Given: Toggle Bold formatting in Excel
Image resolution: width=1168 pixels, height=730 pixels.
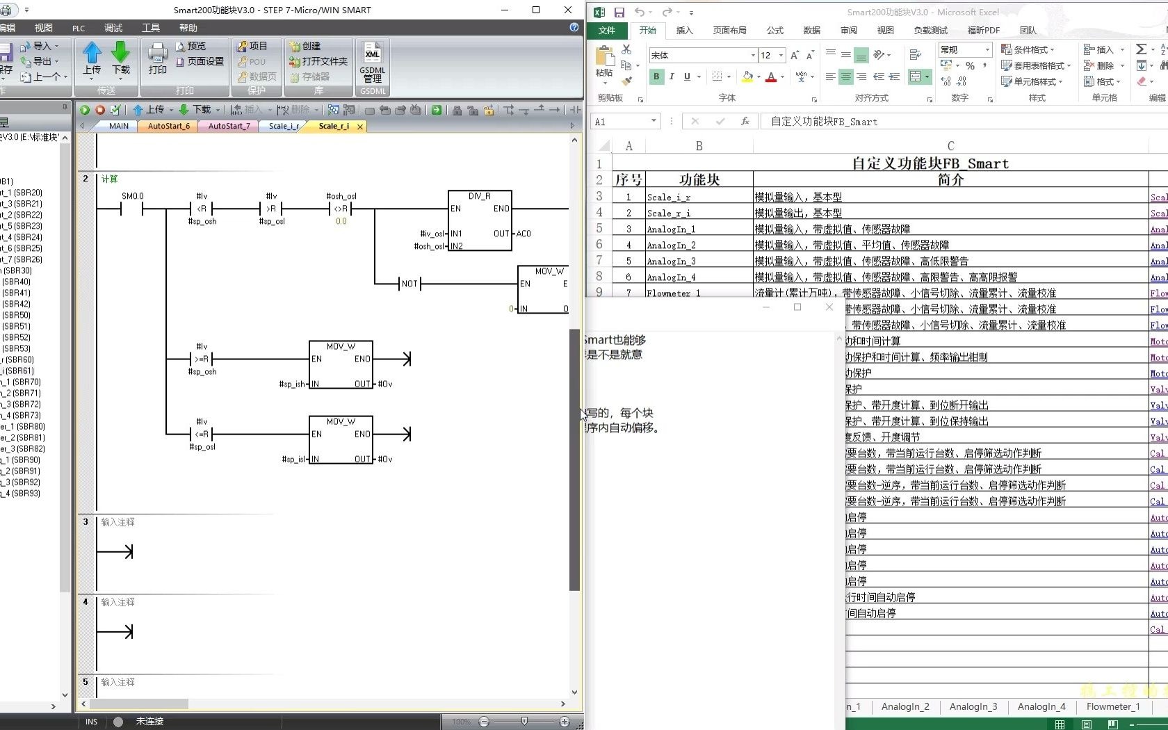Looking at the screenshot, I should [x=656, y=76].
